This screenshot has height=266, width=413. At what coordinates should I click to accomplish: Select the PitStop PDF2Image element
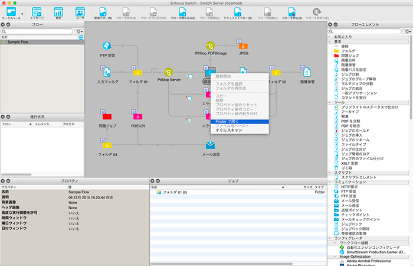210,46
